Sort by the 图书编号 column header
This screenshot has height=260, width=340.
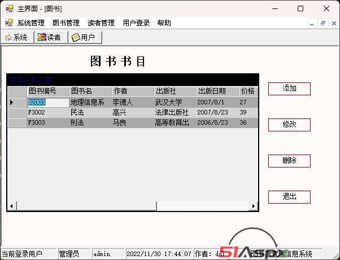[x=48, y=91]
